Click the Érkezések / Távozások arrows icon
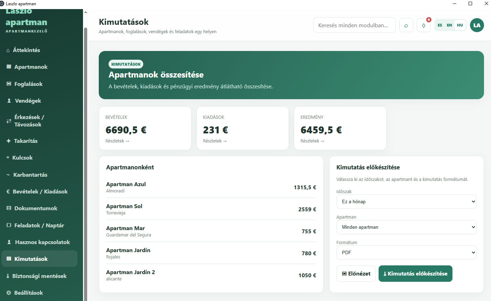The width and height of the screenshot is (491, 301). [x=9, y=121]
